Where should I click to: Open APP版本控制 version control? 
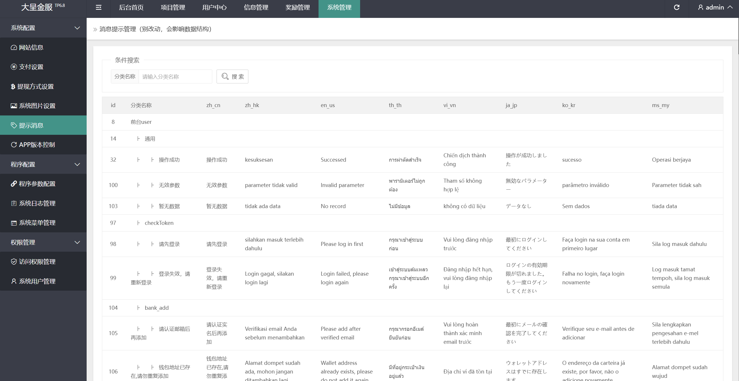37,145
